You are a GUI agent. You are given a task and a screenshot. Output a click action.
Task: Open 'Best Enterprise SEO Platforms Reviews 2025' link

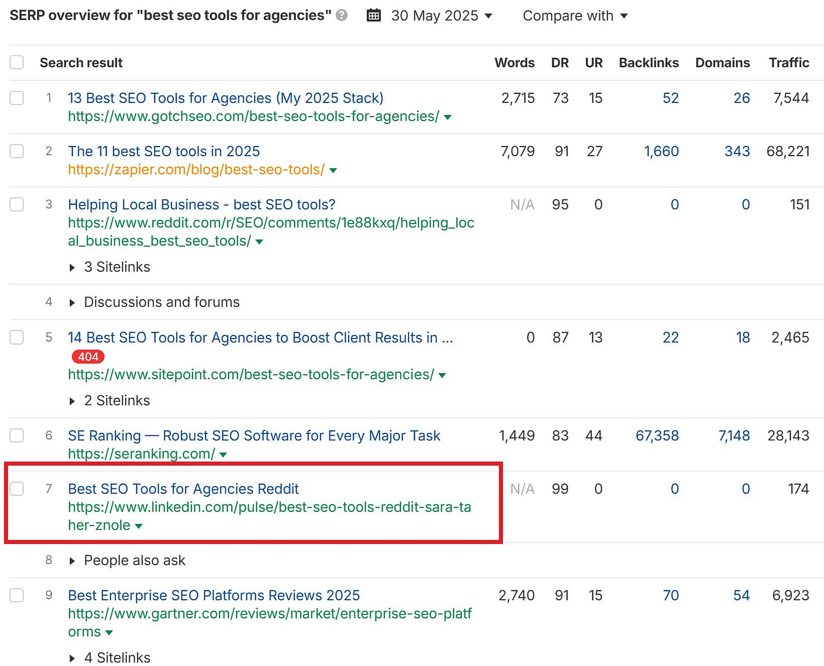click(214, 595)
